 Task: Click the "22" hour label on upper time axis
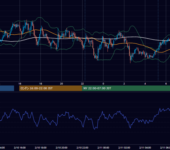point(82,84)
